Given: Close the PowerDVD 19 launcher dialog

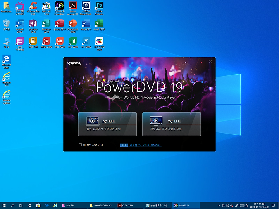Looking at the screenshot, I should 210,62.
